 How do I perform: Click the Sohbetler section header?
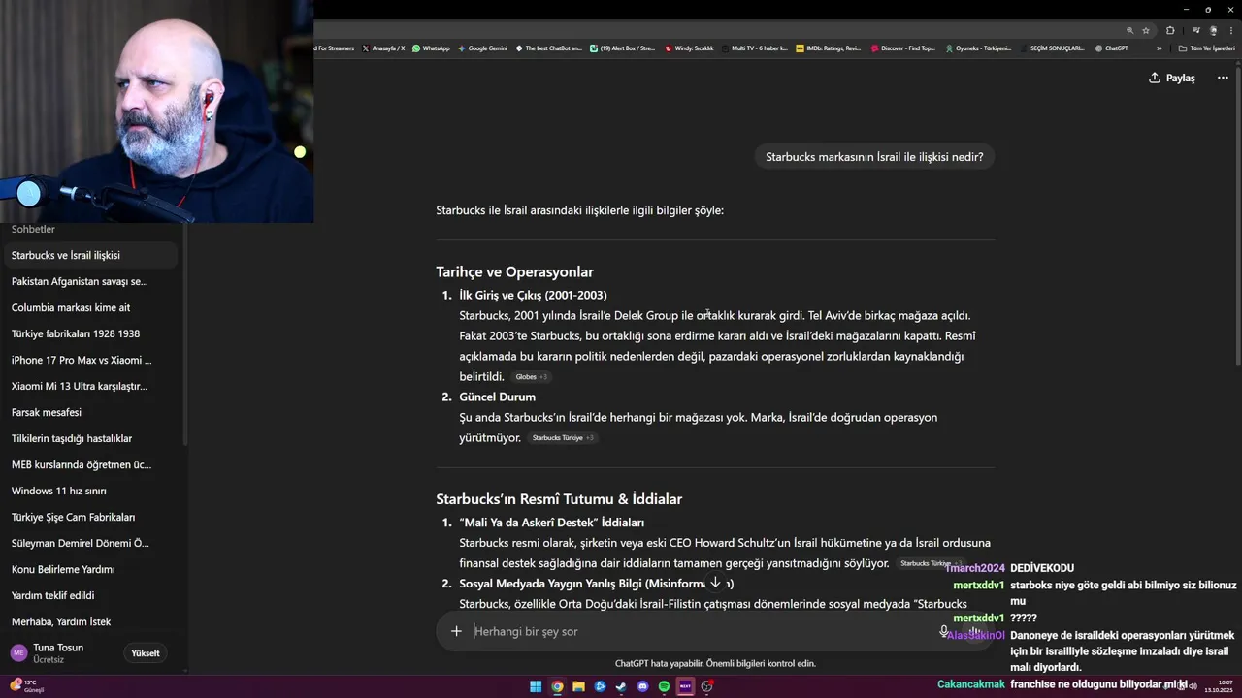[x=33, y=229]
